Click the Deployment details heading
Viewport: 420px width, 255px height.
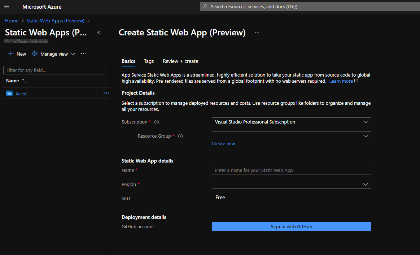point(144,217)
